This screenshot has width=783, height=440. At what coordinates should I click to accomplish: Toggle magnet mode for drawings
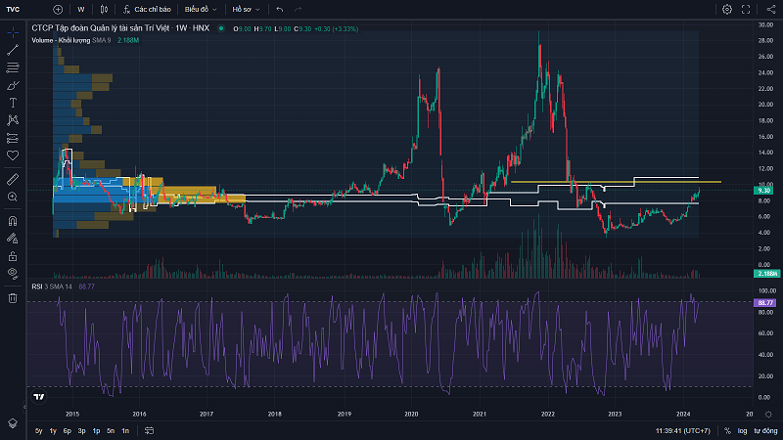pos(13,220)
